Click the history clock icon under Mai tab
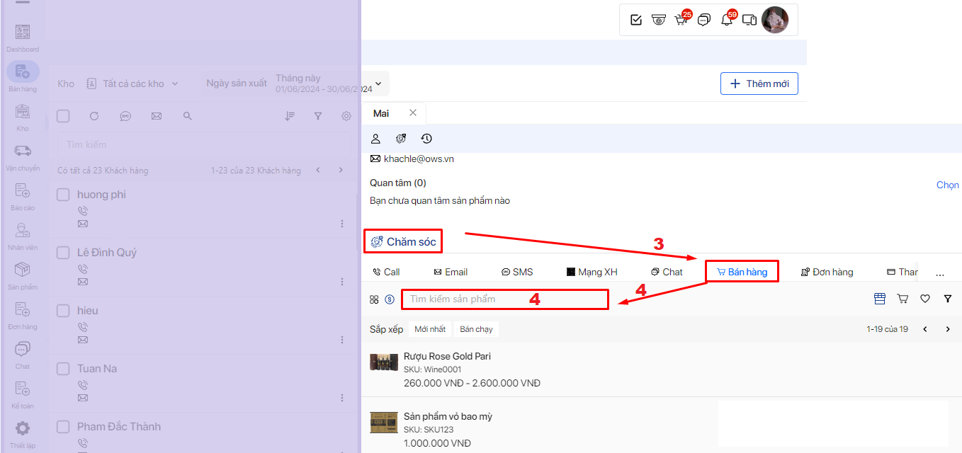The width and height of the screenshot is (962, 453). tap(426, 139)
